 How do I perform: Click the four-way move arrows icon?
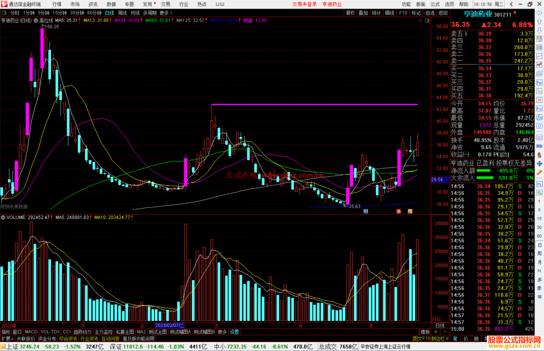pyautogui.click(x=539, y=164)
